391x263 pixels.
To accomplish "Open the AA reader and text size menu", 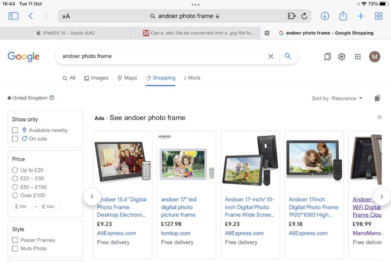I will (x=66, y=16).
